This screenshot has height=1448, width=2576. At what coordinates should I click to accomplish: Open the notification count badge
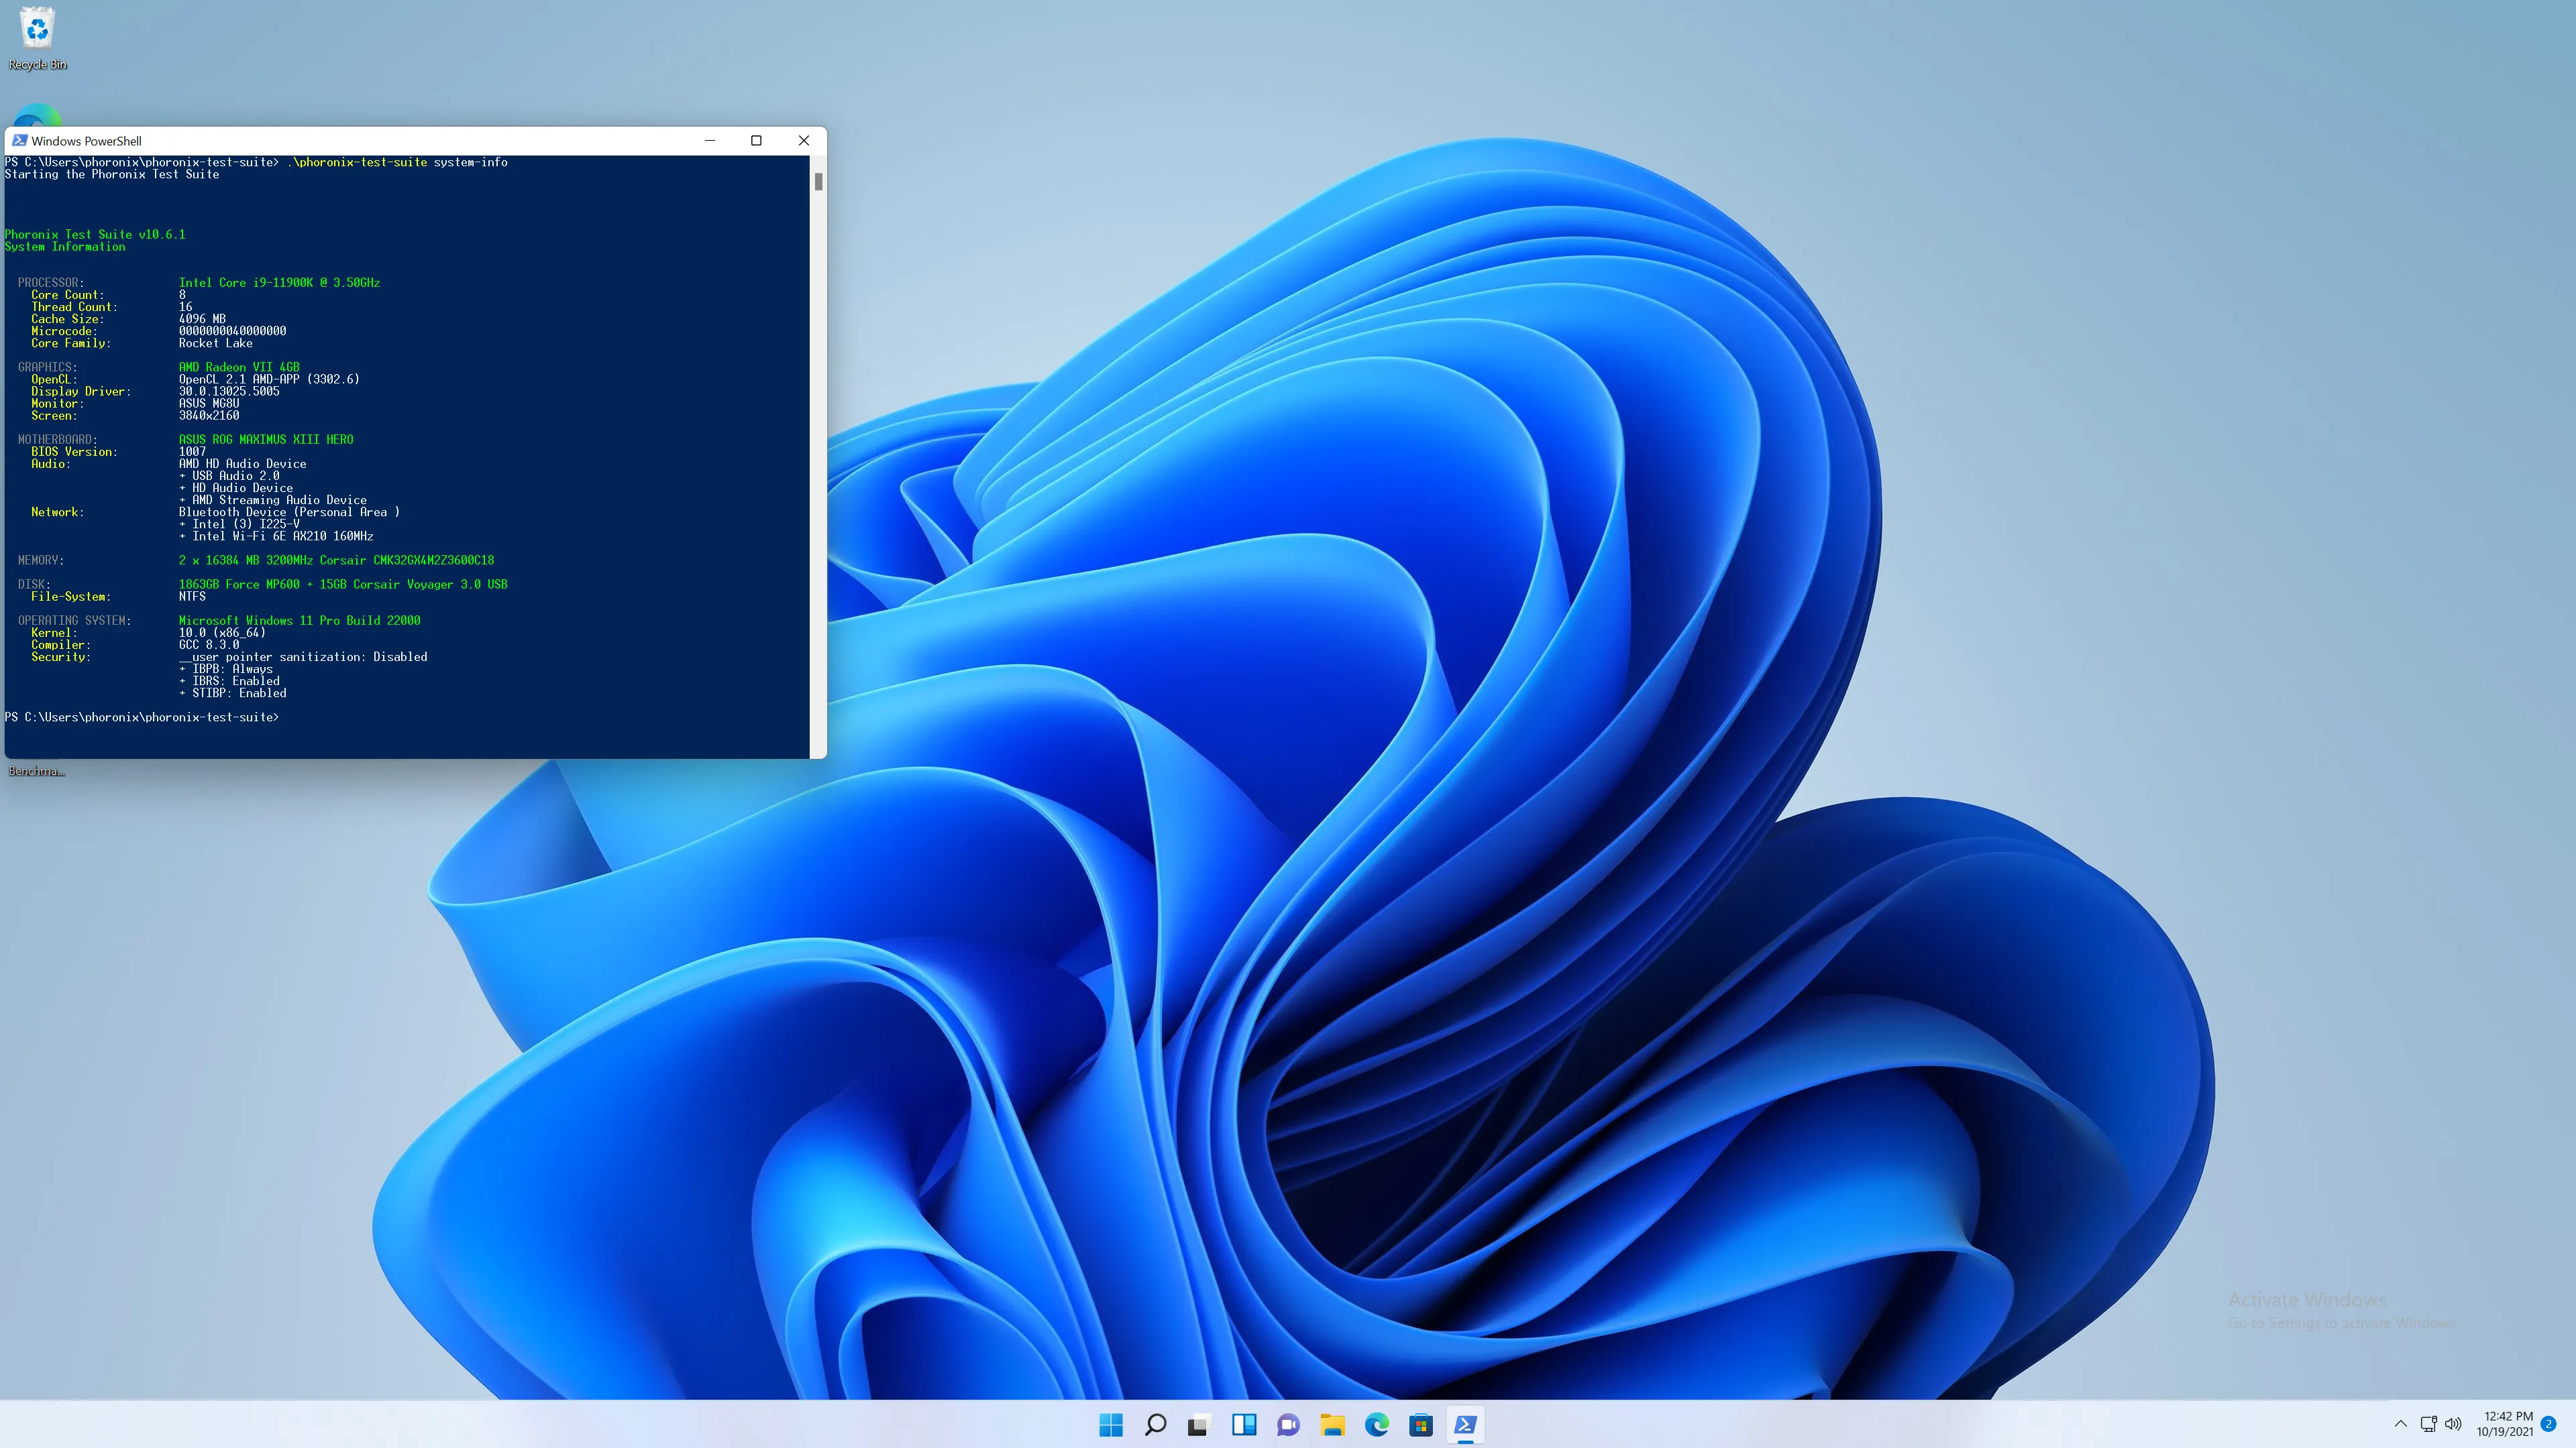click(x=2548, y=1424)
